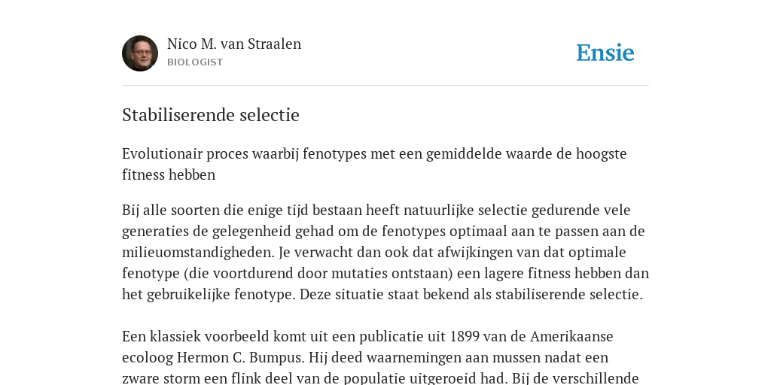Click the horizontal divider below the author header
The image size is (771, 385).
pyautogui.click(x=385, y=86)
